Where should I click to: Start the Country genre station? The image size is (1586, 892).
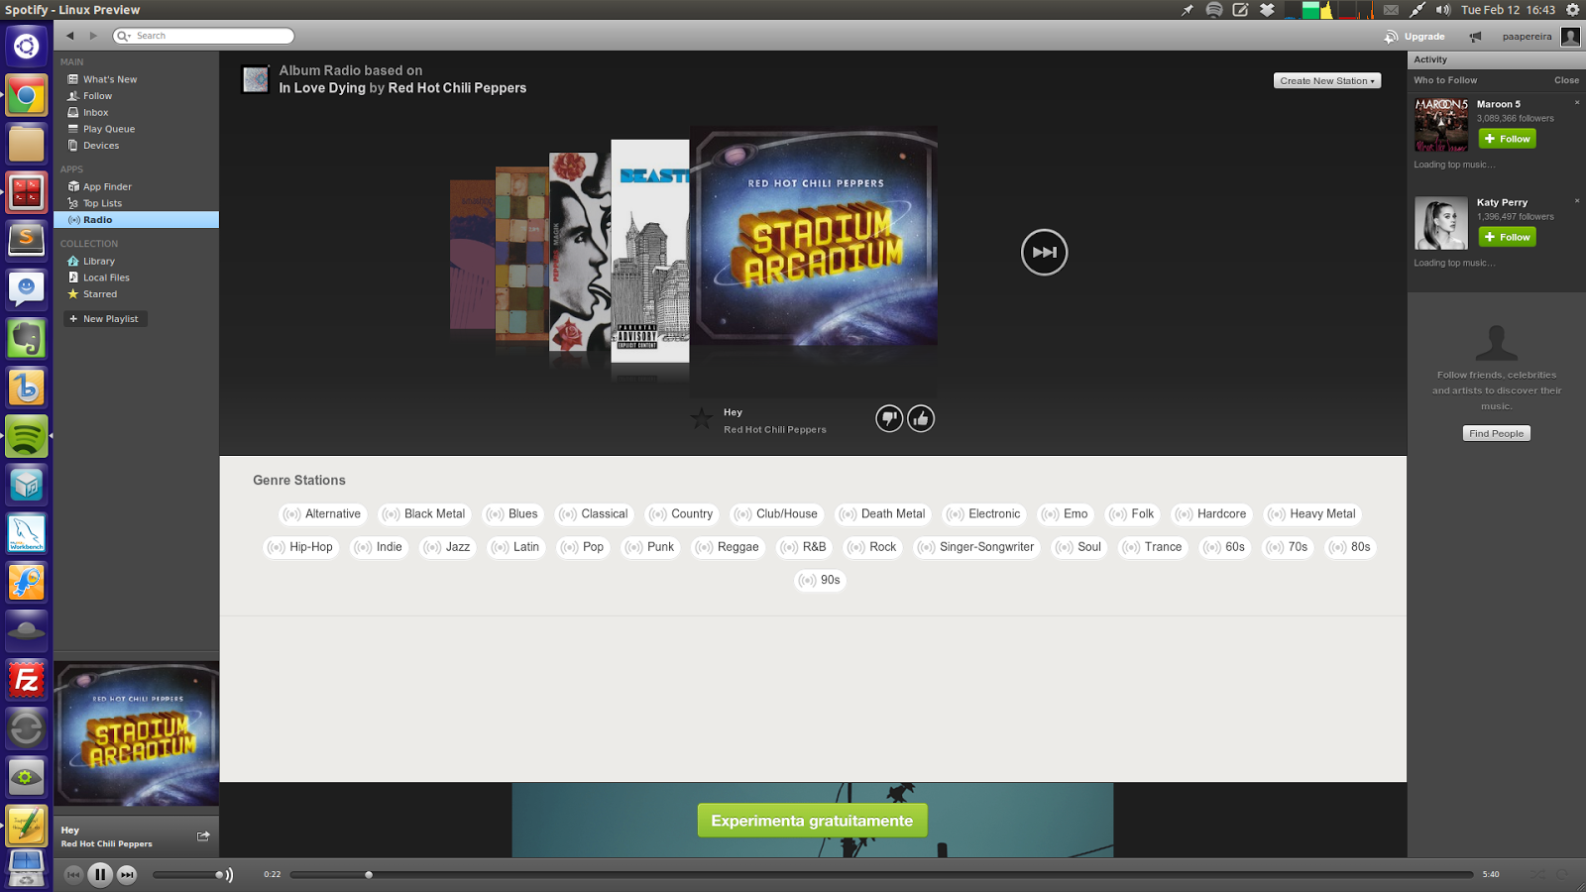[x=681, y=514]
